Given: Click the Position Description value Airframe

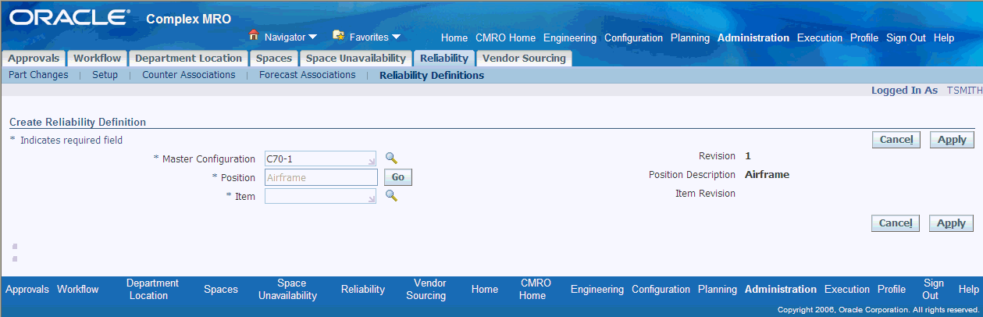Looking at the screenshot, I should pyautogui.click(x=767, y=175).
